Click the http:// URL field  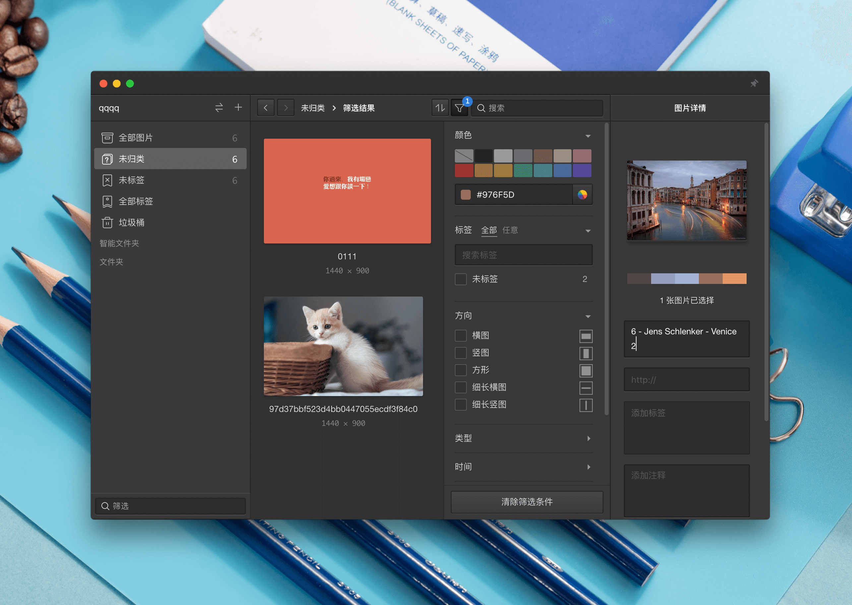686,379
